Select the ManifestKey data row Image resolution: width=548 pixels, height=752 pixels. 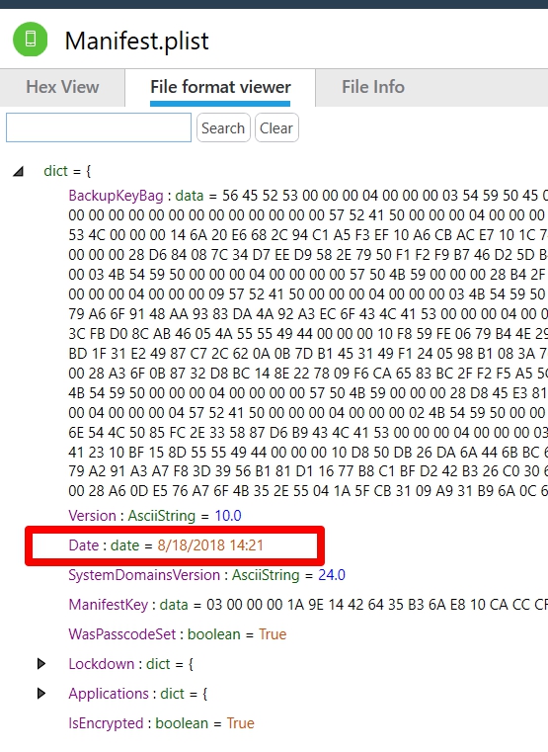[x=308, y=605]
